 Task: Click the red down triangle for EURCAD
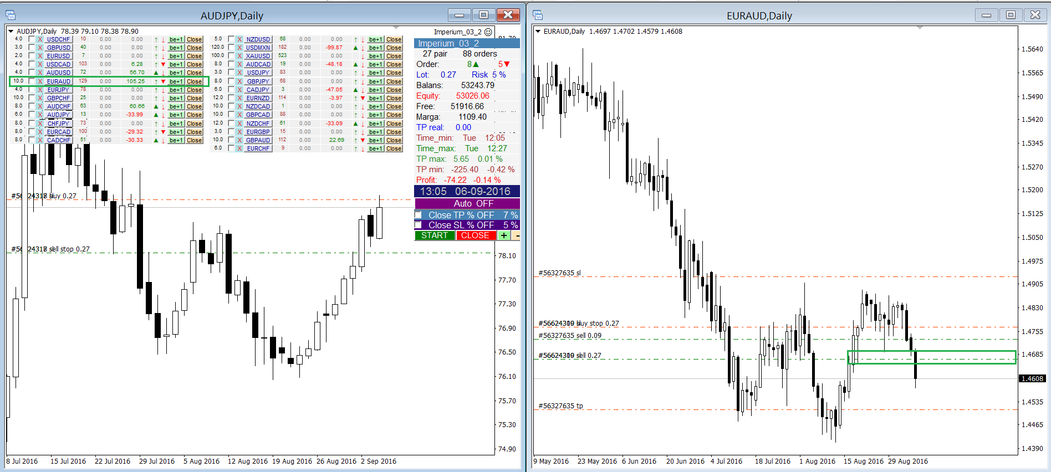pyautogui.click(x=163, y=132)
